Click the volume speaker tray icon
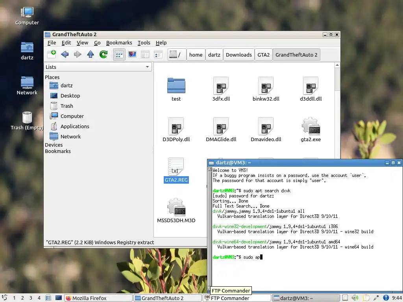 [x=355, y=298]
